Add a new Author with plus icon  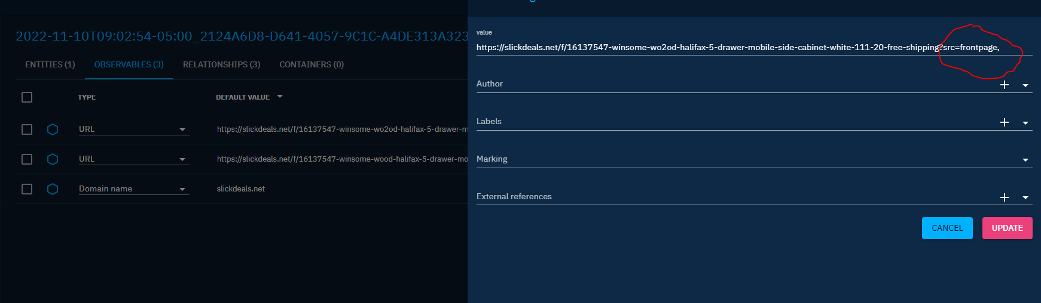[1005, 85]
